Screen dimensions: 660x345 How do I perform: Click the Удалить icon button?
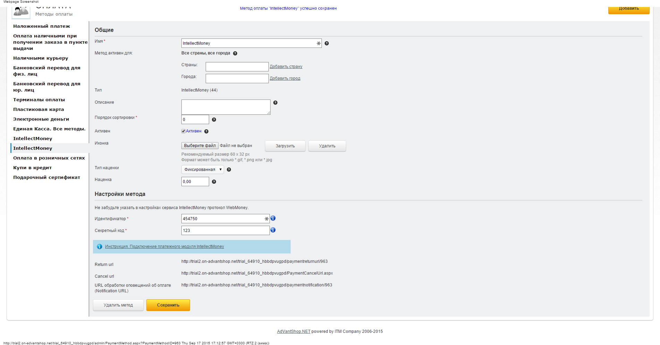point(327,146)
